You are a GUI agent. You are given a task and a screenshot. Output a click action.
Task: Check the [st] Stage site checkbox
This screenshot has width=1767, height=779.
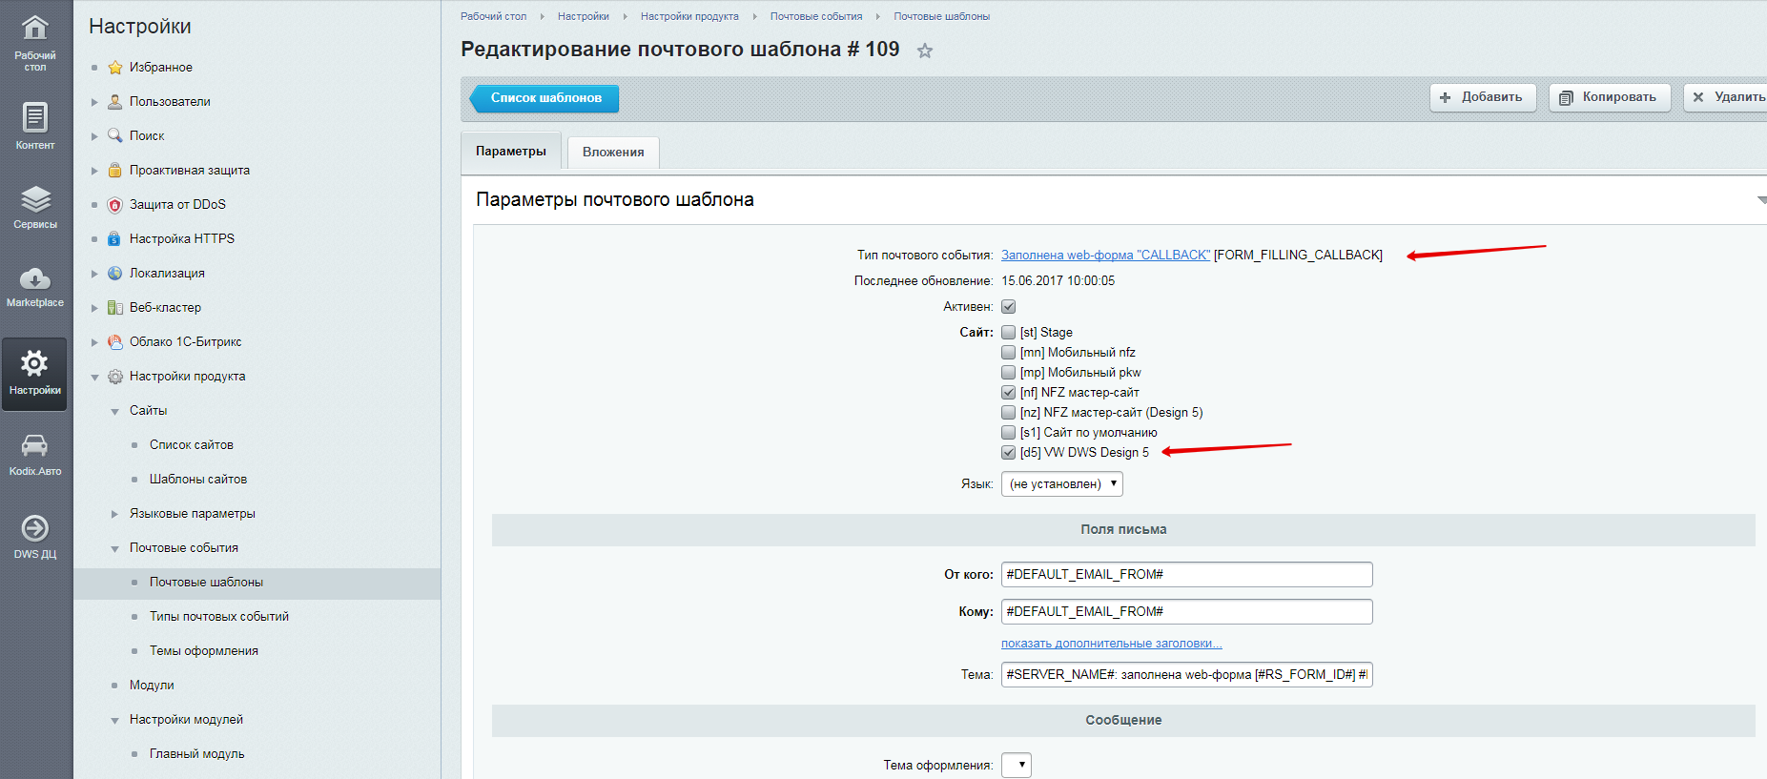click(1008, 333)
